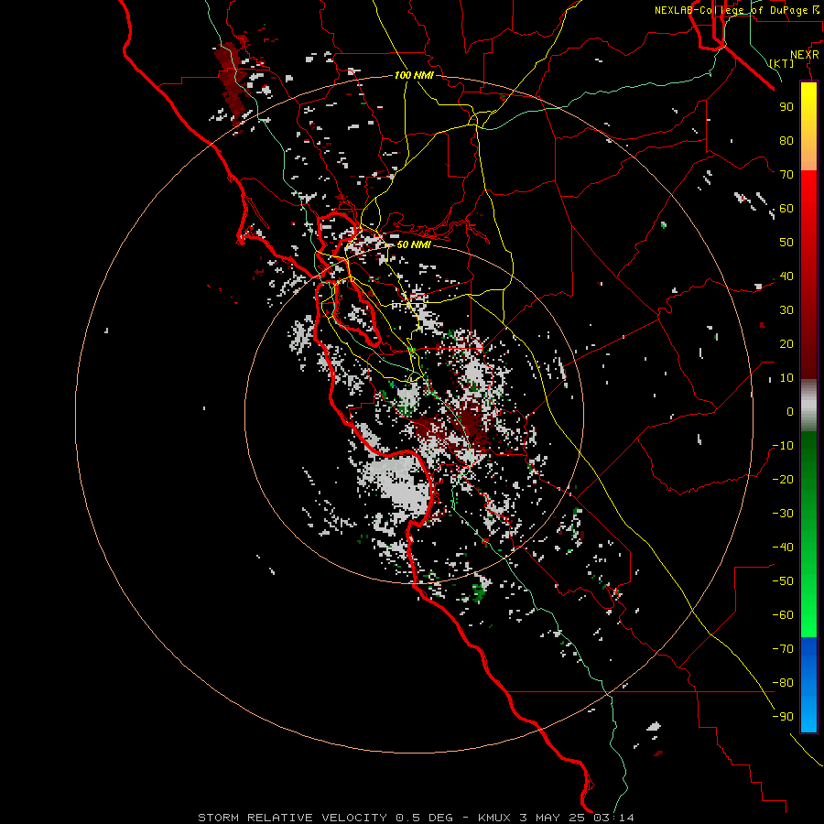Click the -20 value on the velocity scale
This screenshot has width=824, height=824.
[x=783, y=479]
